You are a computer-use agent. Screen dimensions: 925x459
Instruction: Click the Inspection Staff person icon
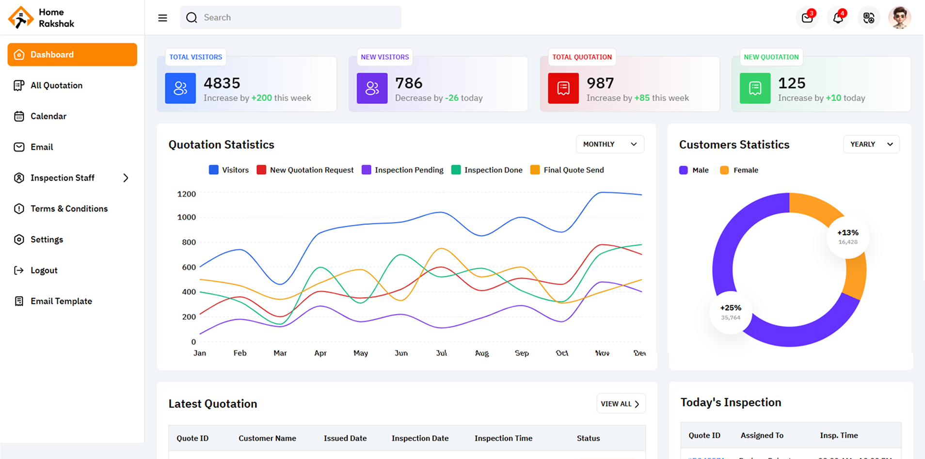tap(19, 178)
